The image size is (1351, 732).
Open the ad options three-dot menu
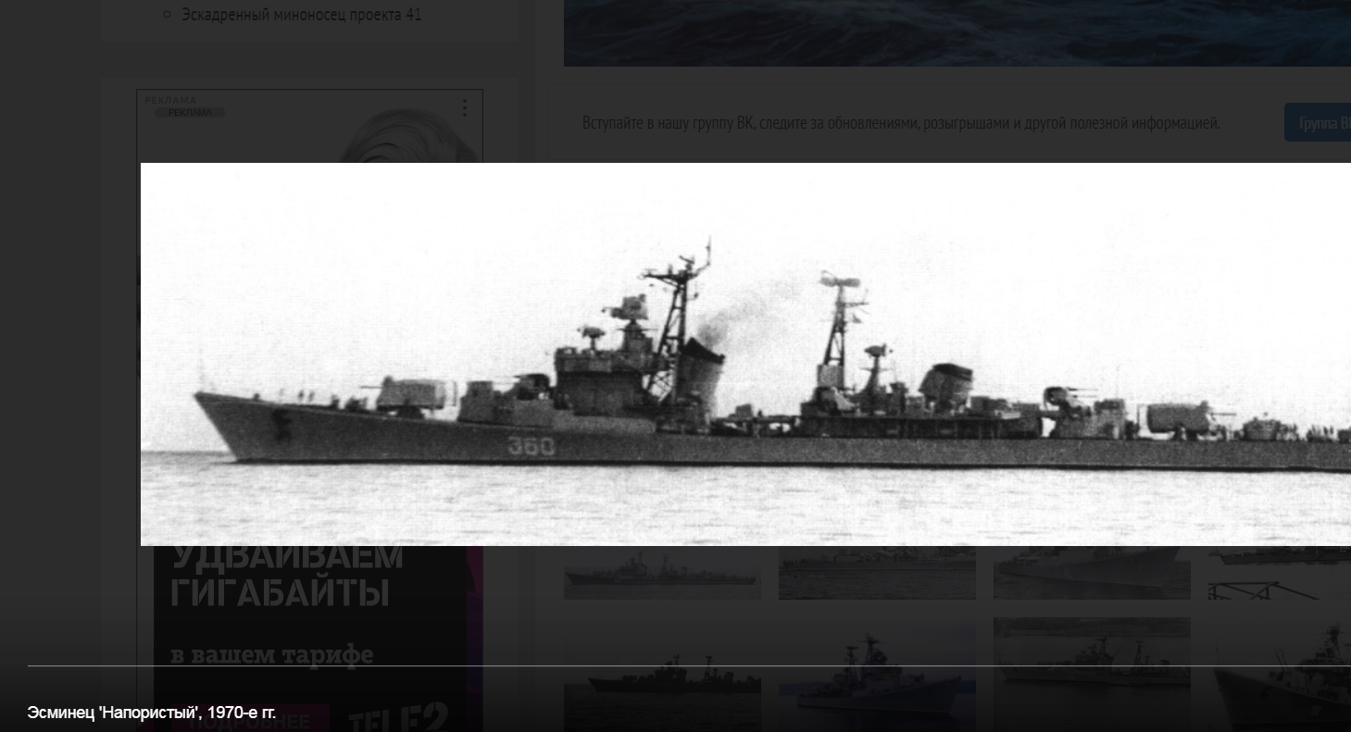(464, 107)
